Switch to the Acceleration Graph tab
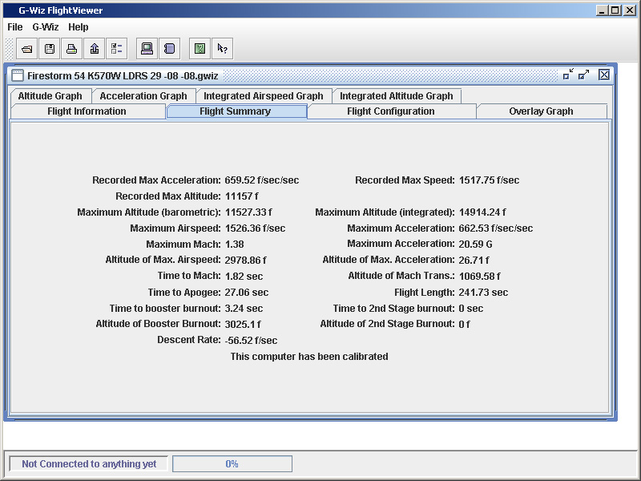 (143, 95)
